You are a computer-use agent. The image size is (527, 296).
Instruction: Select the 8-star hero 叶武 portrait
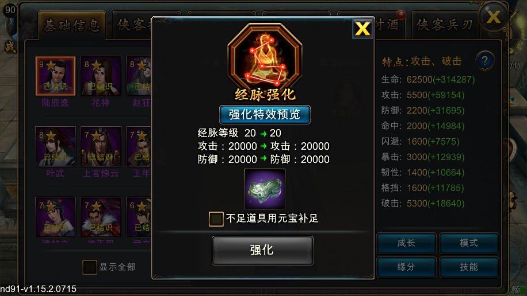tap(55, 146)
